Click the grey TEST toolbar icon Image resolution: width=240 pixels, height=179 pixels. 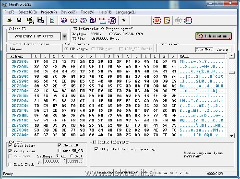click(178, 21)
